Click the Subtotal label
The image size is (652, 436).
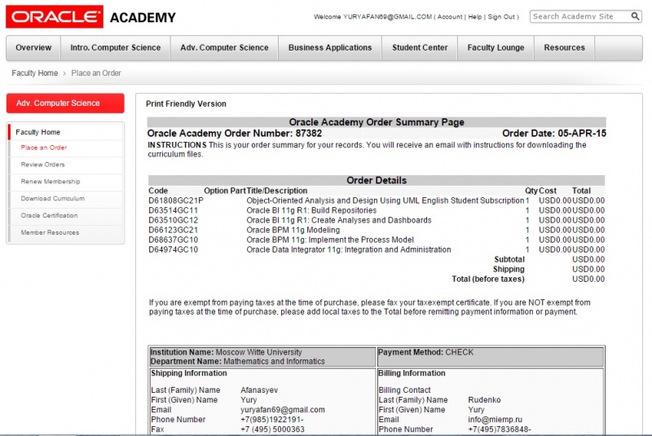pyautogui.click(x=509, y=259)
